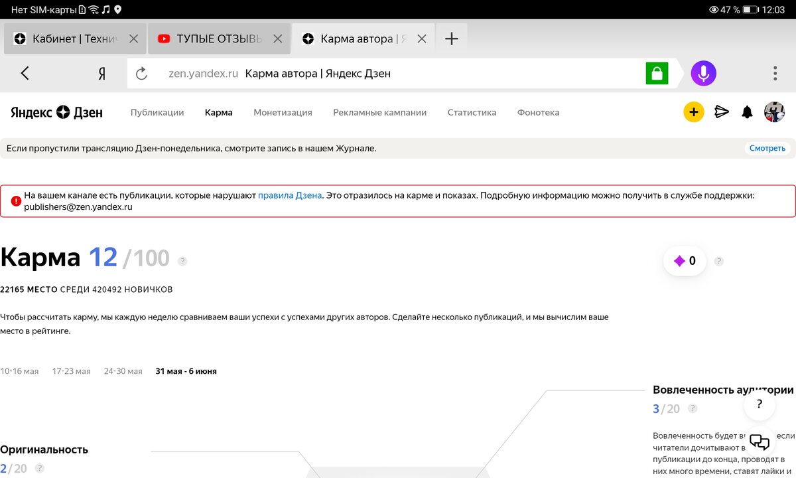Click the Вовлеченность аудитории heading

723,390
